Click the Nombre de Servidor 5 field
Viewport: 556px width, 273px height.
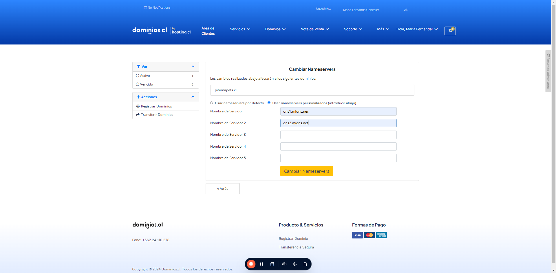click(338, 158)
